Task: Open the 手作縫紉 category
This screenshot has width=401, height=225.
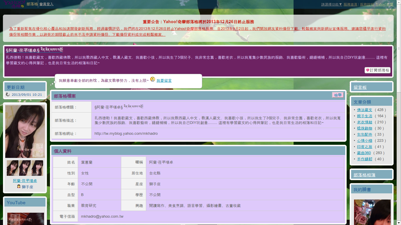Action: [x=364, y=159]
